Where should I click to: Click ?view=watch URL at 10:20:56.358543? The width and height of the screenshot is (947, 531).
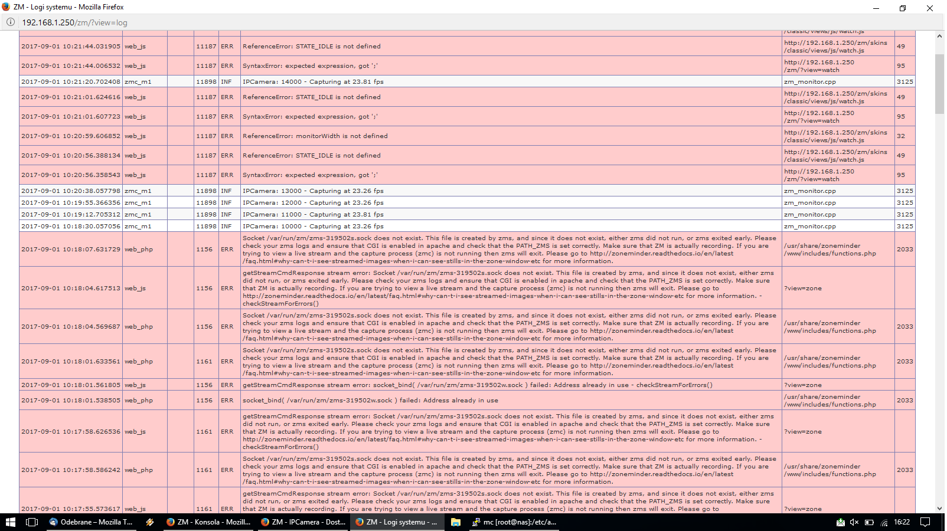819,175
